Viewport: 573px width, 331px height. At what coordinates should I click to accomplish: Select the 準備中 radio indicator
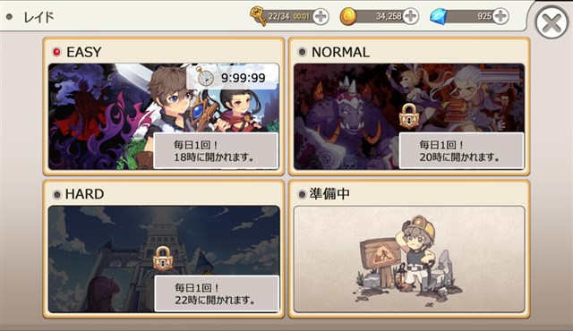(x=302, y=194)
